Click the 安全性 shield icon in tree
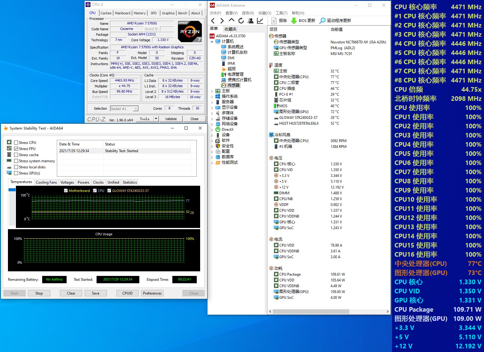The image size is (484, 352). [218, 146]
